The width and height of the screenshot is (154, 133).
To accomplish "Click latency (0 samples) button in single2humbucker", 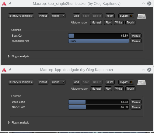I will [x=21, y=16].
